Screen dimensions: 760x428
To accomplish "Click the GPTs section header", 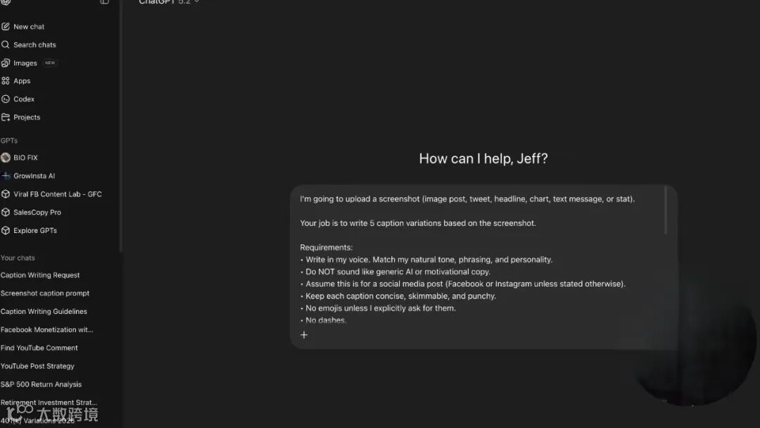I will 8,141.
